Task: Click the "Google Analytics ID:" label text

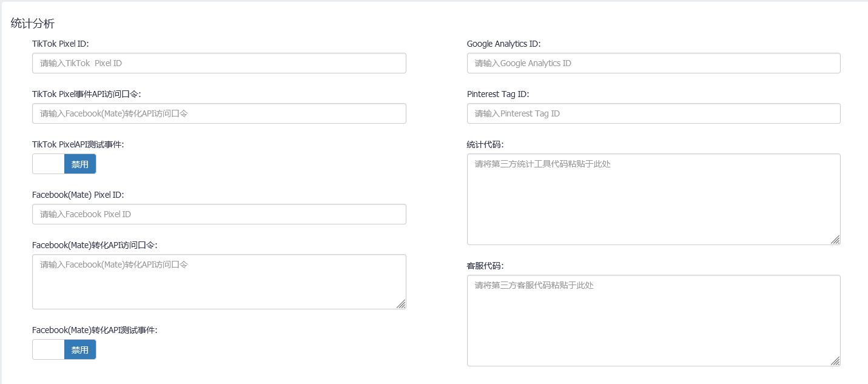Action: [503, 44]
